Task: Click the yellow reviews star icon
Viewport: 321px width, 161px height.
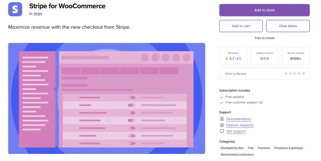Action: (226, 59)
